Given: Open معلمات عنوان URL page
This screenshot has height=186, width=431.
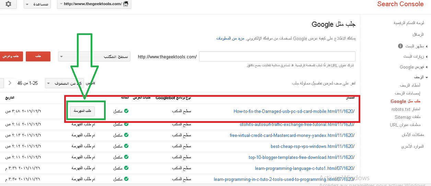Looking at the screenshot, I should (x=405, y=125).
